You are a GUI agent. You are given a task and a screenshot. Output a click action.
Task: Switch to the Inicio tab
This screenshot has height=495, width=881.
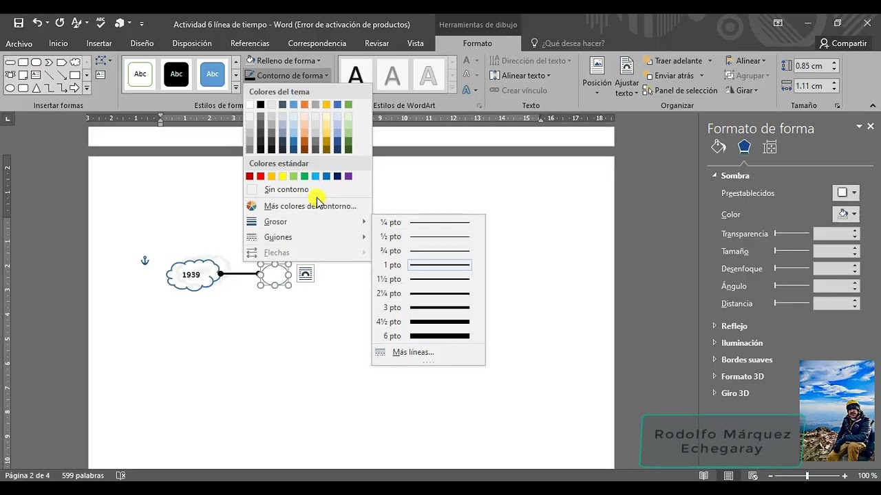[x=59, y=43]
